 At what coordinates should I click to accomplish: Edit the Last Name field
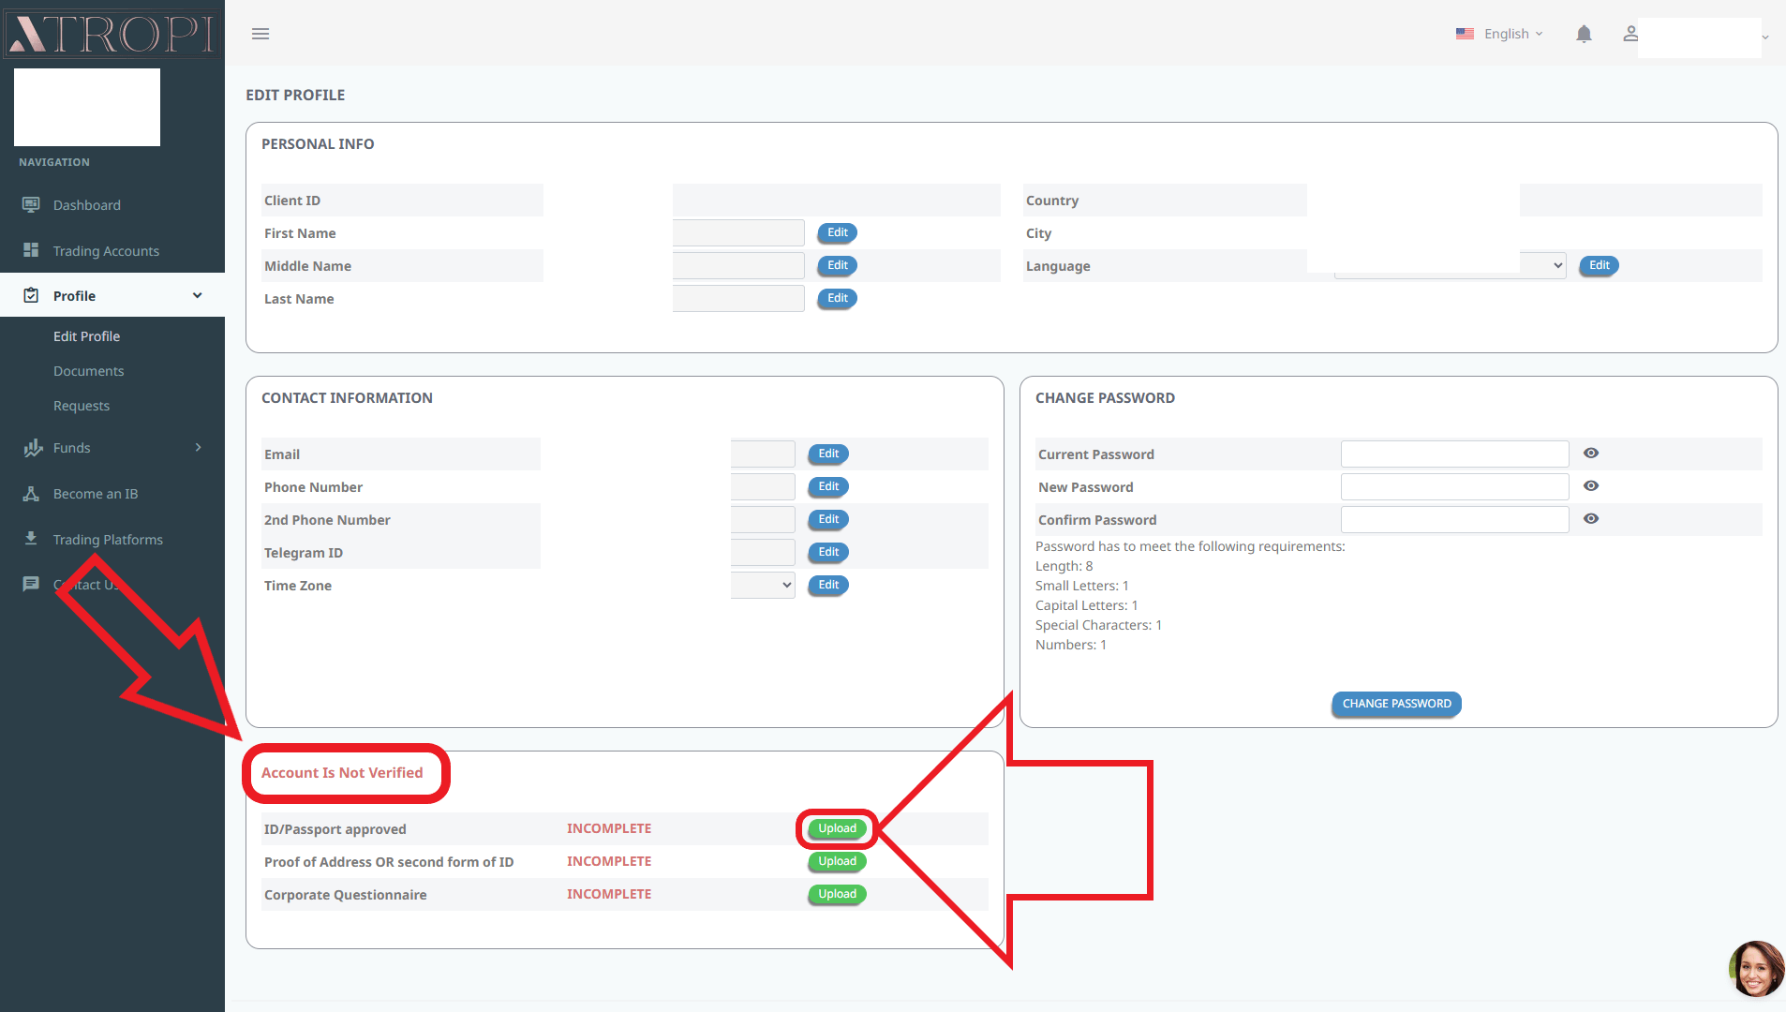tap(837, 298)
